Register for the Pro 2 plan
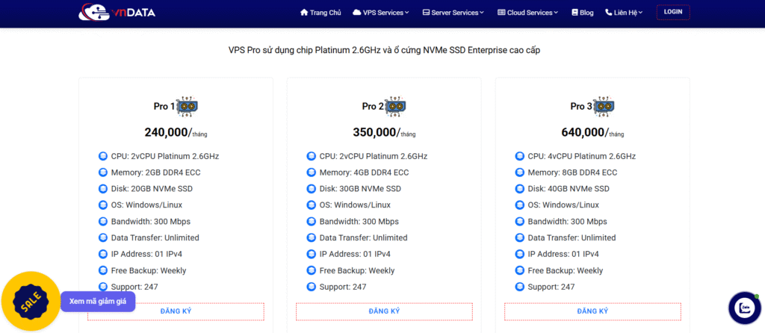This screenshot has width=765, height=333. (384, 311)
